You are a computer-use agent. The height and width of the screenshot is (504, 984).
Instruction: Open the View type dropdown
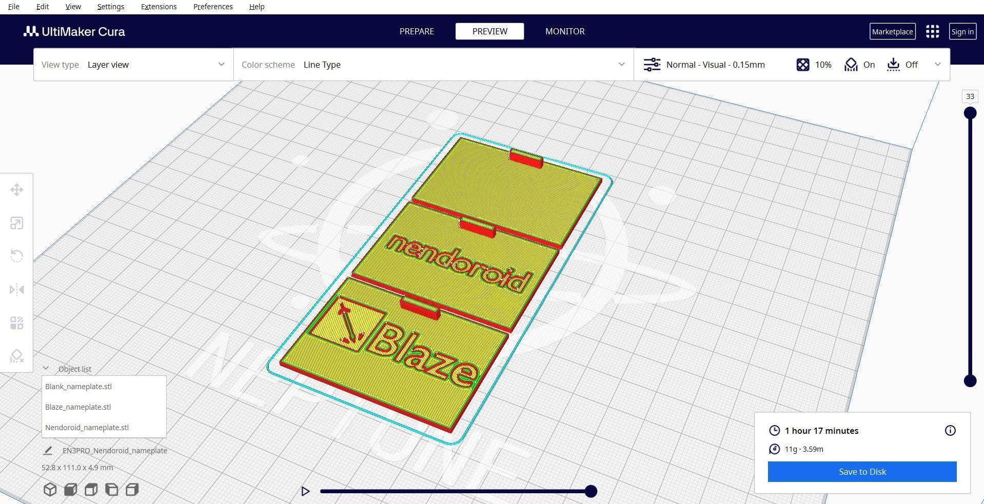point(133,65)
